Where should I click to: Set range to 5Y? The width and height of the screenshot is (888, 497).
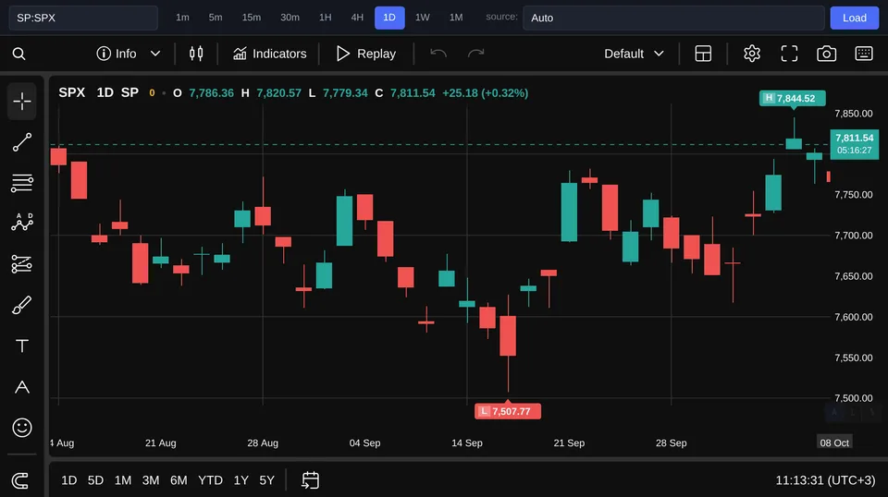pos(266,480)
